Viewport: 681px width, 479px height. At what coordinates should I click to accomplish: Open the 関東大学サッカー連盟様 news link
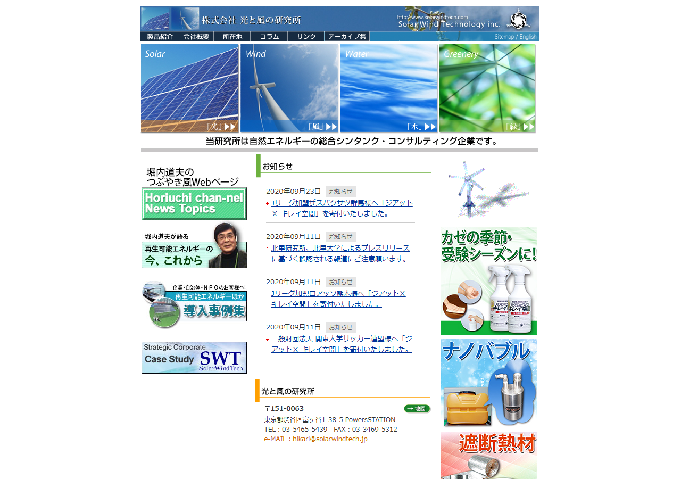pos(342,344)
